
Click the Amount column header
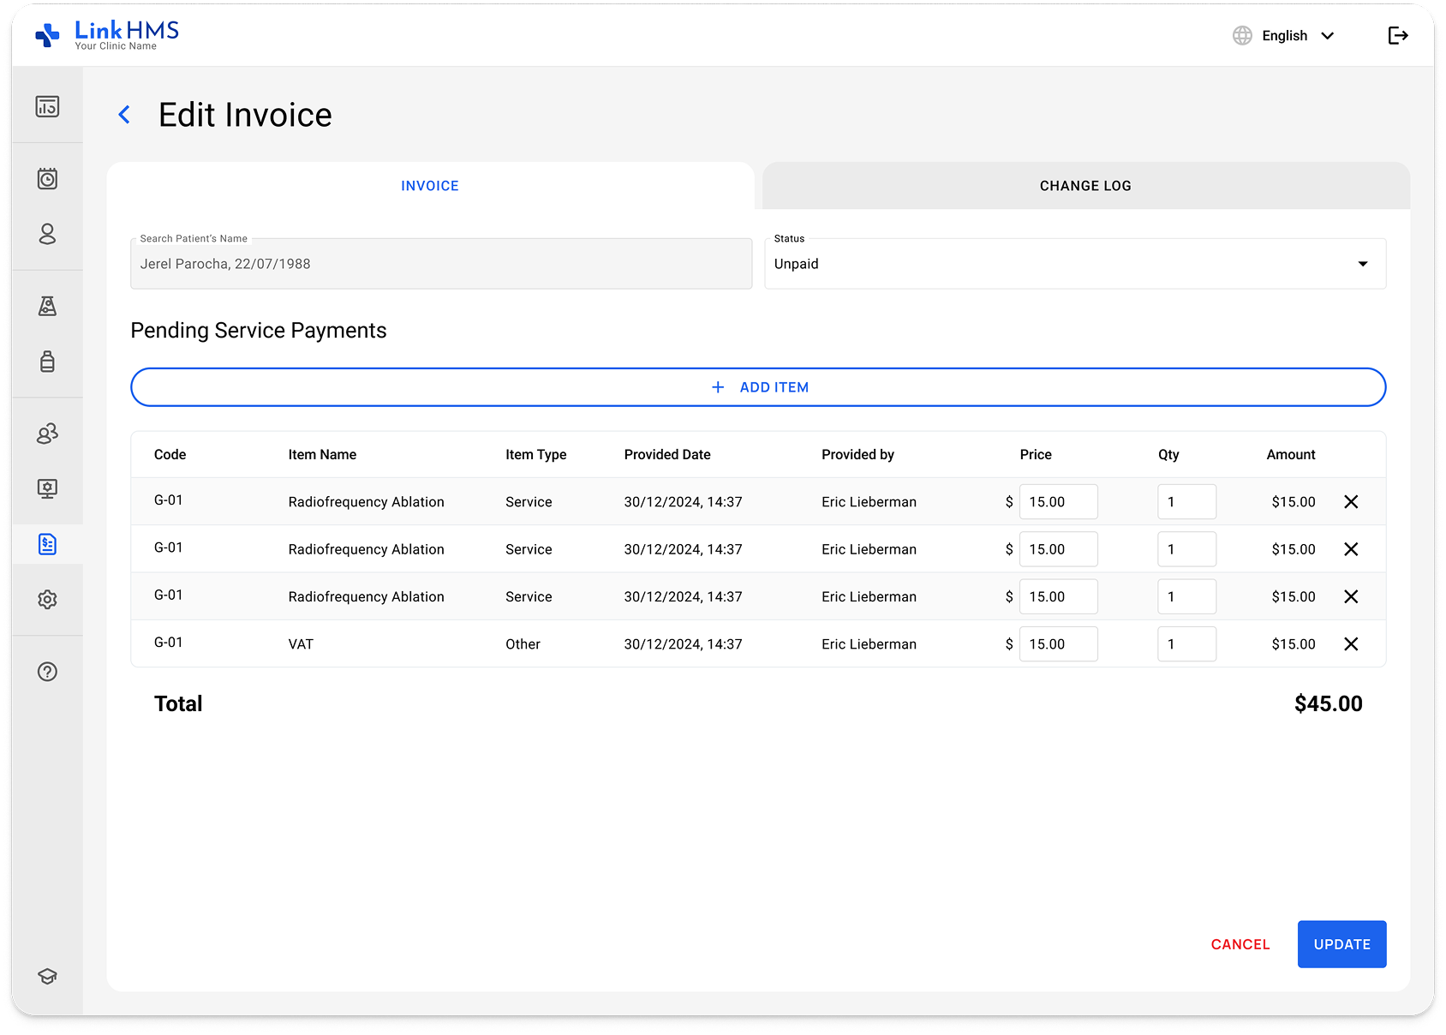(x=1291, y=455)
